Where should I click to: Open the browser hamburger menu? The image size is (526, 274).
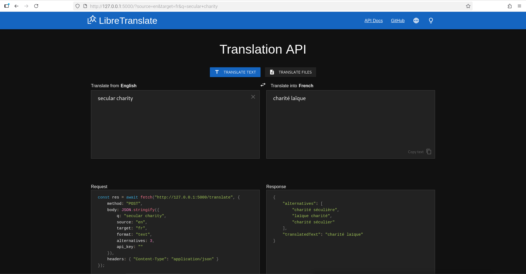[x=519, y=6]
